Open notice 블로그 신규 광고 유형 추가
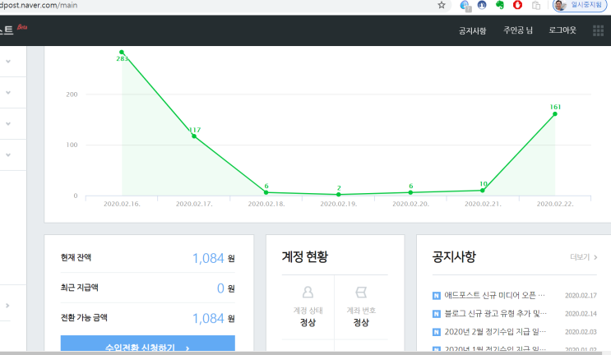 pos(495,313)
